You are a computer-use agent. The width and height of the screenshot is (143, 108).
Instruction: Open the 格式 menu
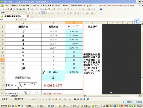pyautogui.click(x=36, y=5)
